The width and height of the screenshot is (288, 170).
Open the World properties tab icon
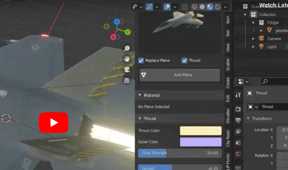coord(238,154)
